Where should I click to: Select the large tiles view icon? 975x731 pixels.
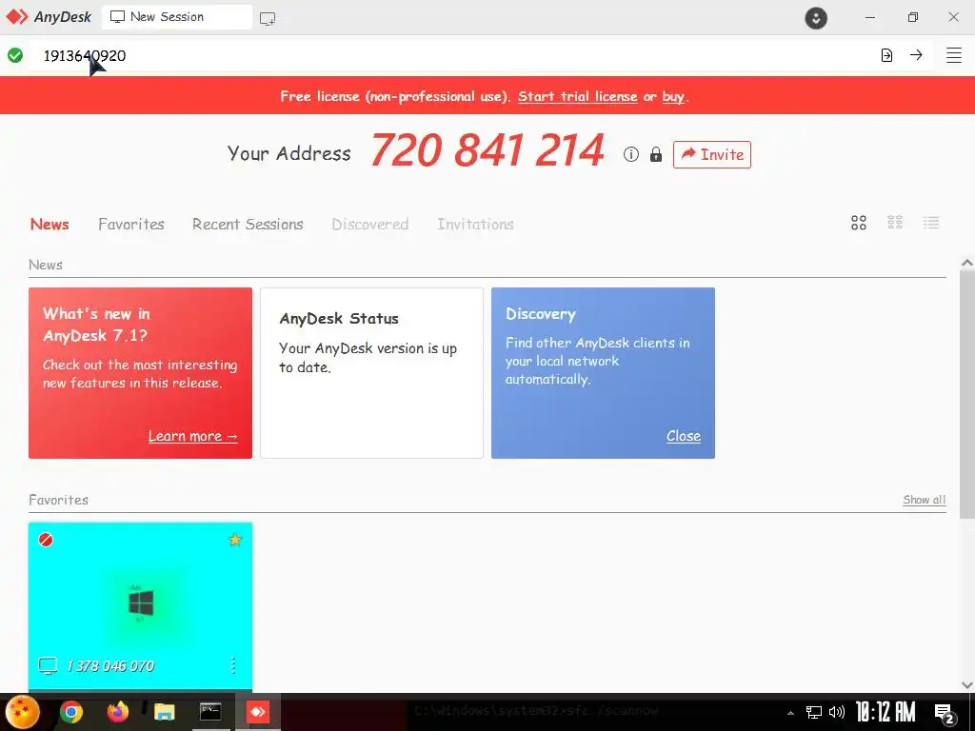click(859, 223)
